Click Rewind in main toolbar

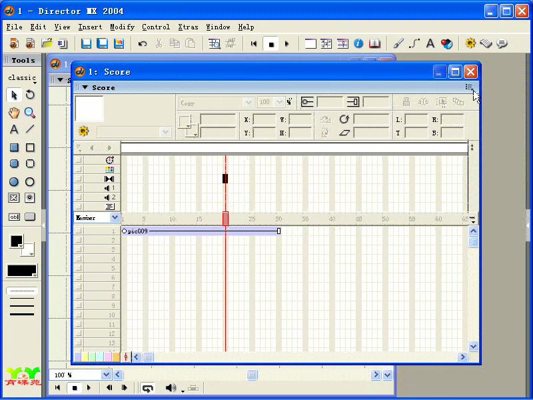pyautogui.click(x=254, y=43)
